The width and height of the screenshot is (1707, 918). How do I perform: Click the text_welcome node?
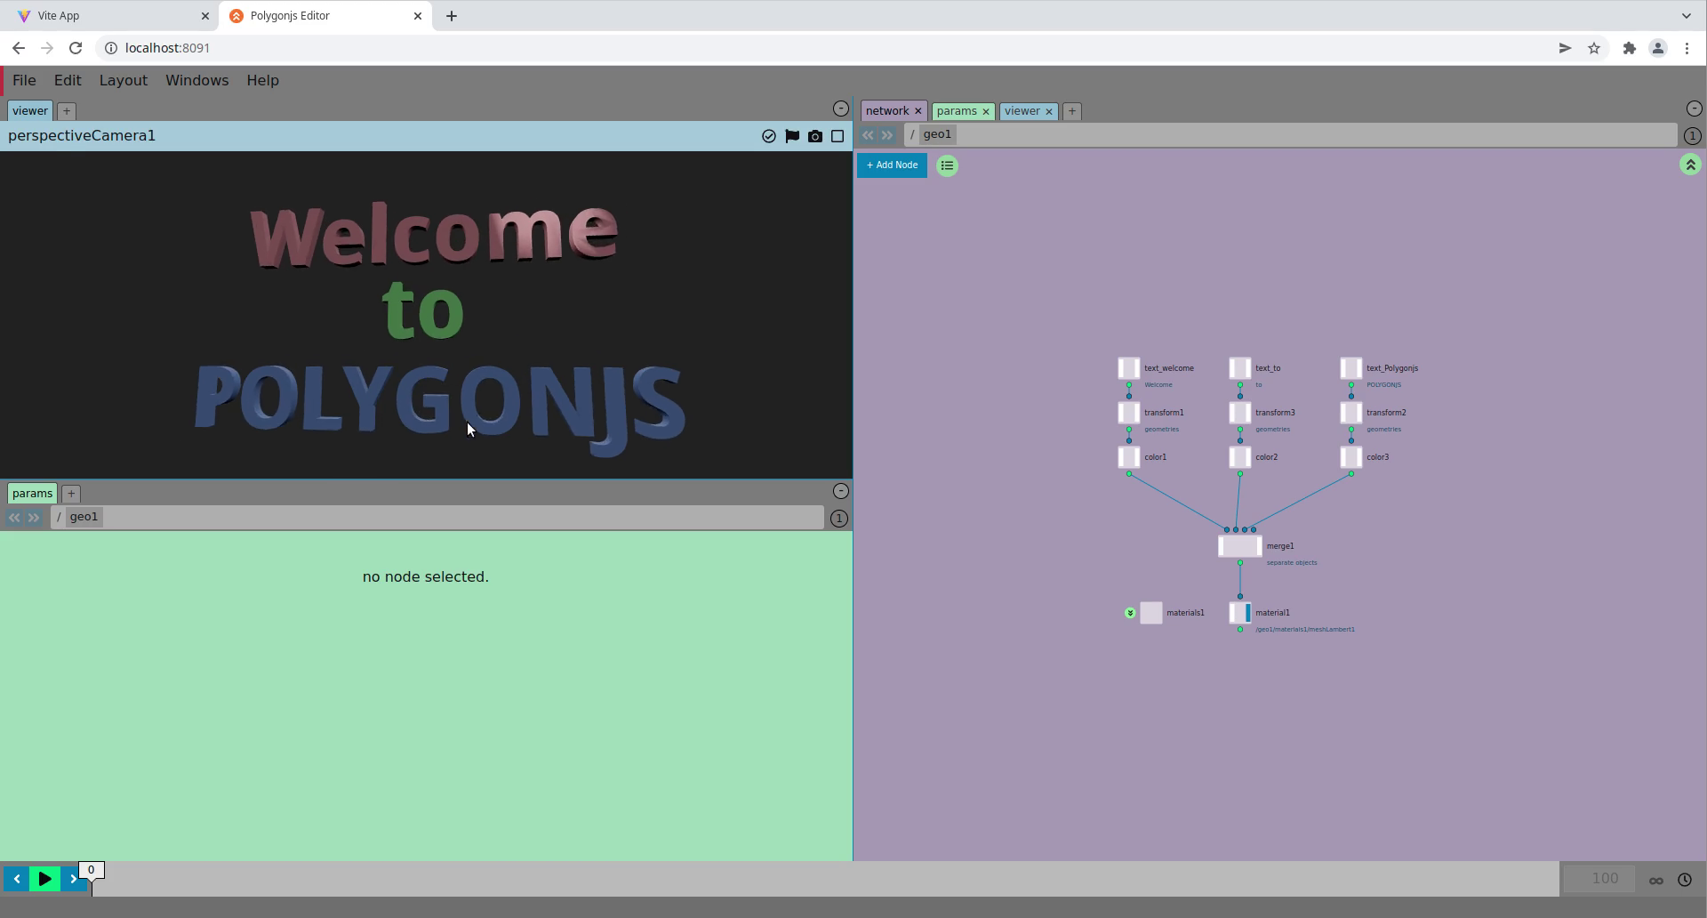tap(1129, 368)
